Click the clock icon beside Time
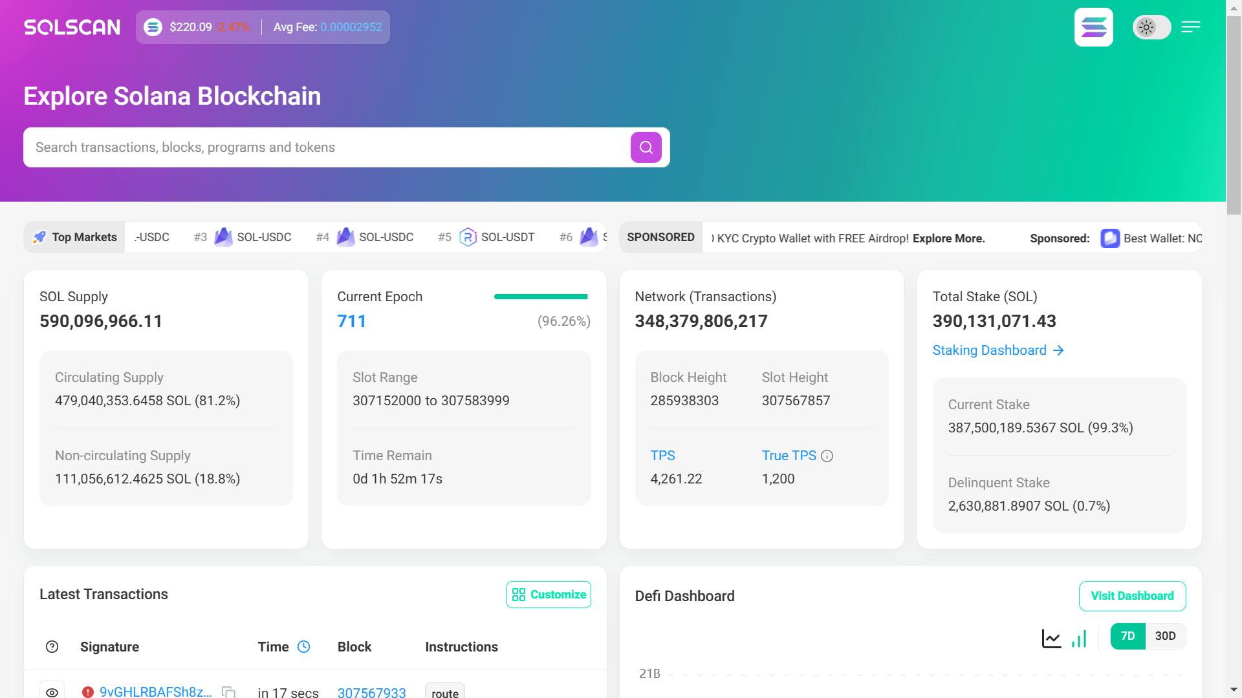Screen dimensions: 1242x698 [303, 646]
